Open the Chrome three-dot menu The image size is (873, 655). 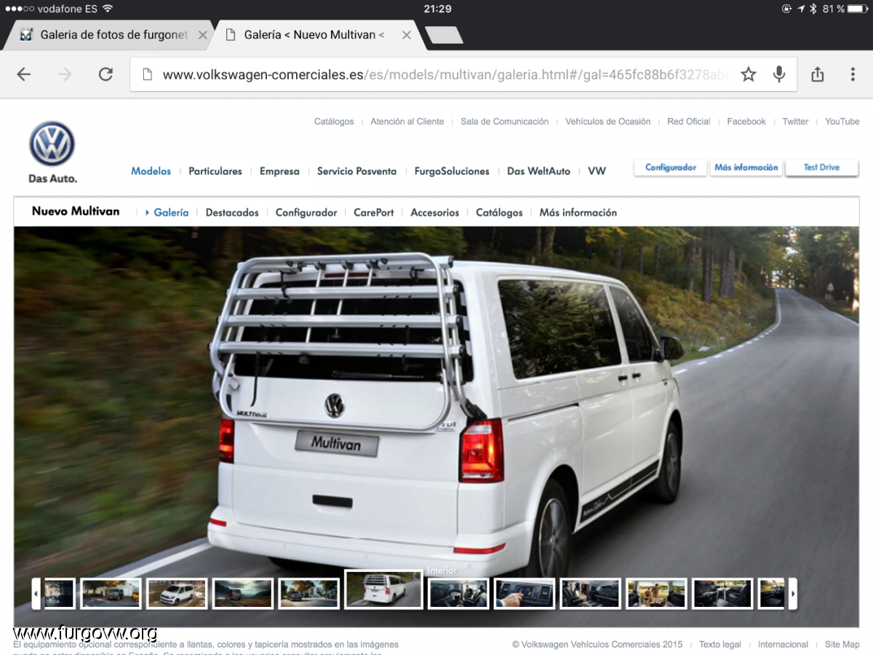[x=853, y=74]
